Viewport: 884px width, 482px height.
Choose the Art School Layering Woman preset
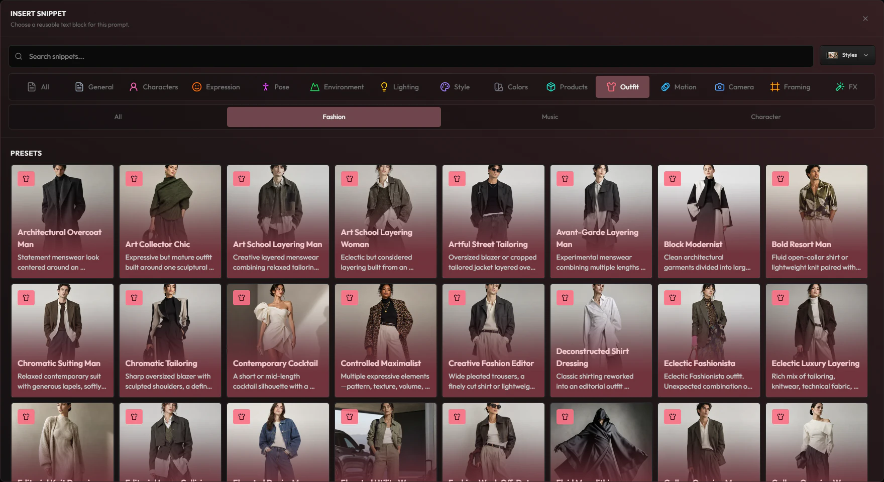386,221
